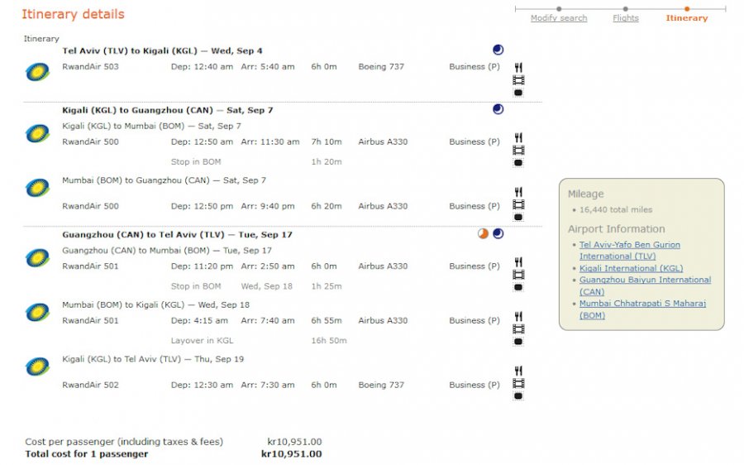Click the meal icon for Mumbai to Kigali flight

[518, 316]
